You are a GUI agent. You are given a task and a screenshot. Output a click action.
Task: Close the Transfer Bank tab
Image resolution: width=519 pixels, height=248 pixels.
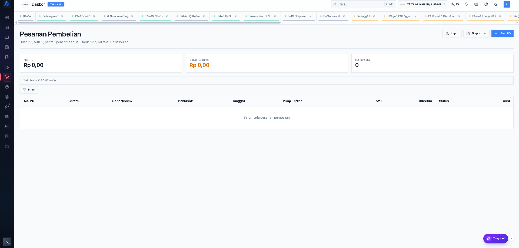pos(167,16)
